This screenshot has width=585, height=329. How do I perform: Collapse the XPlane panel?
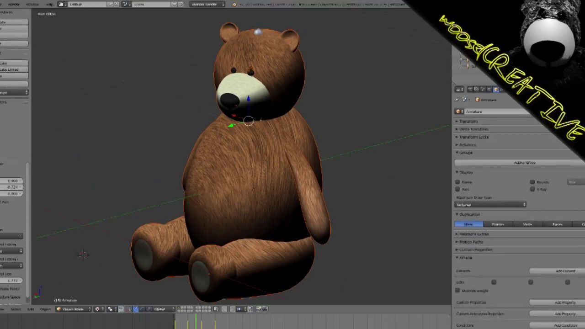point(464,258)
